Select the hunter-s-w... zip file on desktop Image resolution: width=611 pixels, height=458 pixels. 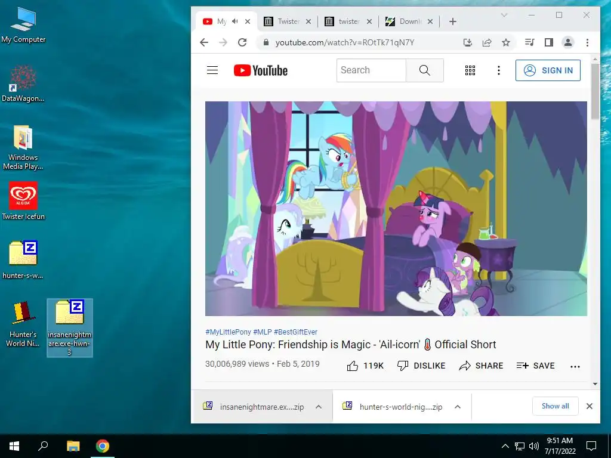(x=23, y=260)
